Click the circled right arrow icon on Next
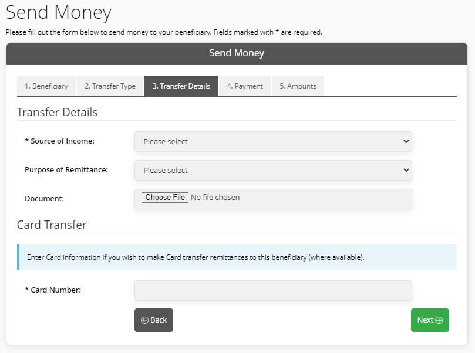This screenshot has height=353, width=475. point(439,320)
